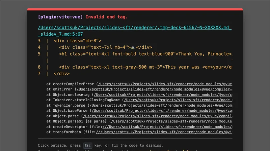
Task: Click the [plugin:vite:vue] label
Action: tap(60, 17)
